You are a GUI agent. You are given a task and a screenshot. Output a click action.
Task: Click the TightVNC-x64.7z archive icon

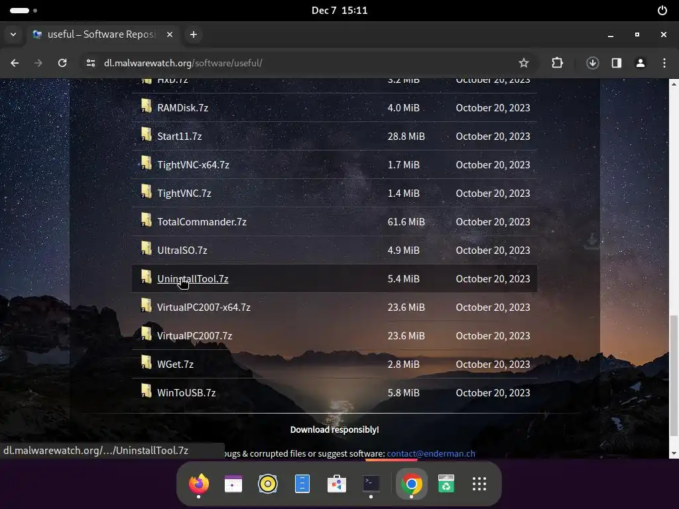[147, 164]
